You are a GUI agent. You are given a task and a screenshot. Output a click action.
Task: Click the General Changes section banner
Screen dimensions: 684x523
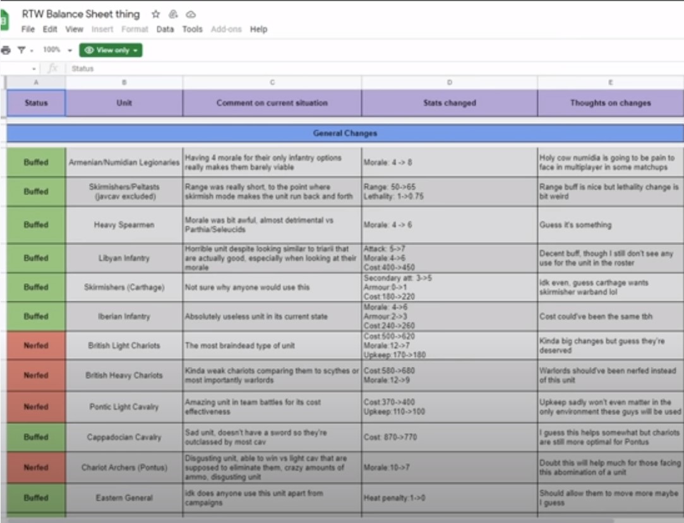(345, 133)
